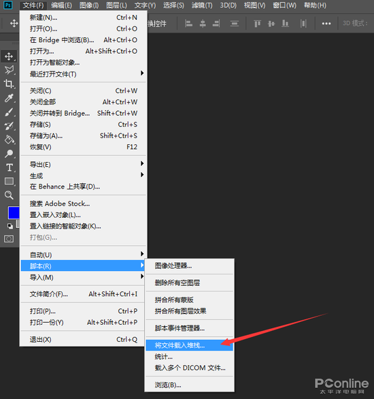Expand the 最近打开文件(T) submenu
Screen dimensions: 374x399
84,74
